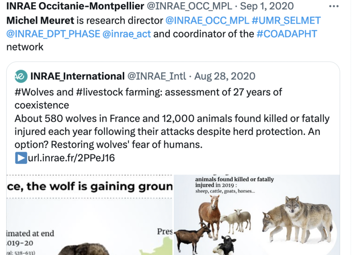Open the right livestock and wolves image
Screen dimensions: 352x255
click(x=257, y=215)
